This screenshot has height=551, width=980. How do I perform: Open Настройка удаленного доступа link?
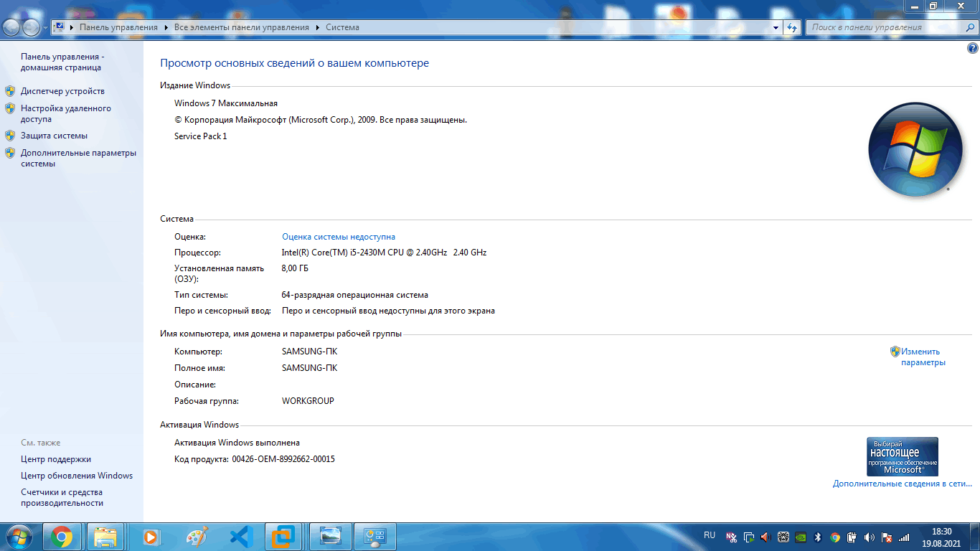click(x=66, y=113)
